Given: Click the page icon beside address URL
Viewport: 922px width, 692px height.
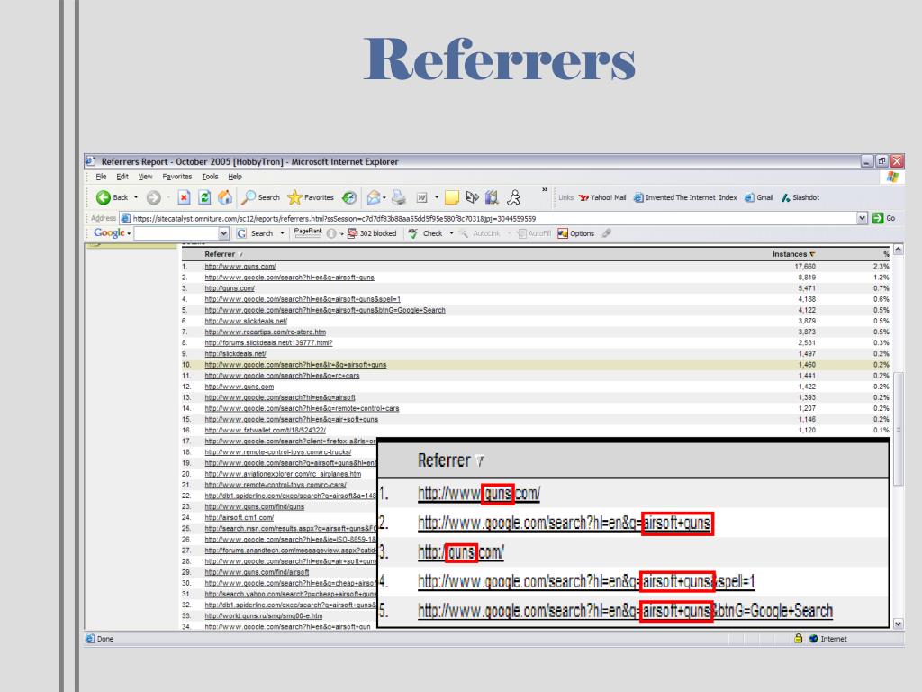Looking at the screenshot, I should click(x=126, y=218).
